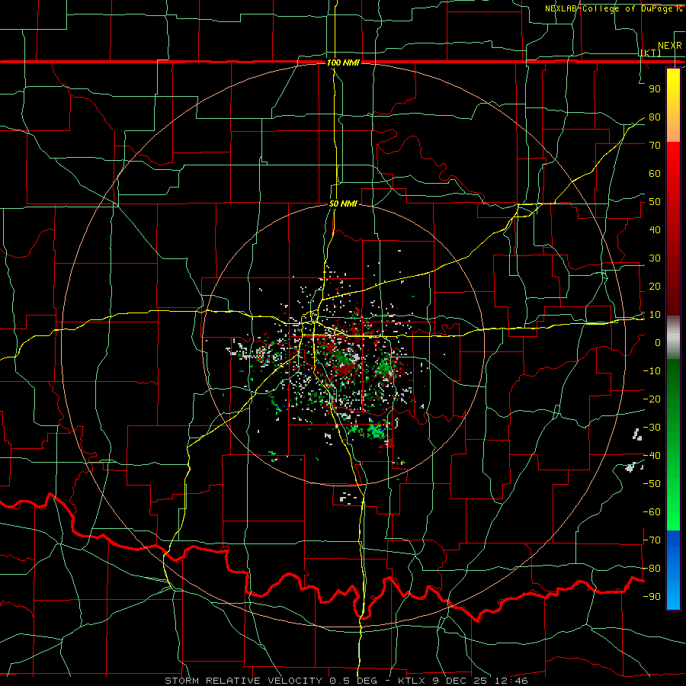Click the negative 60 scale value

point(652,512)
